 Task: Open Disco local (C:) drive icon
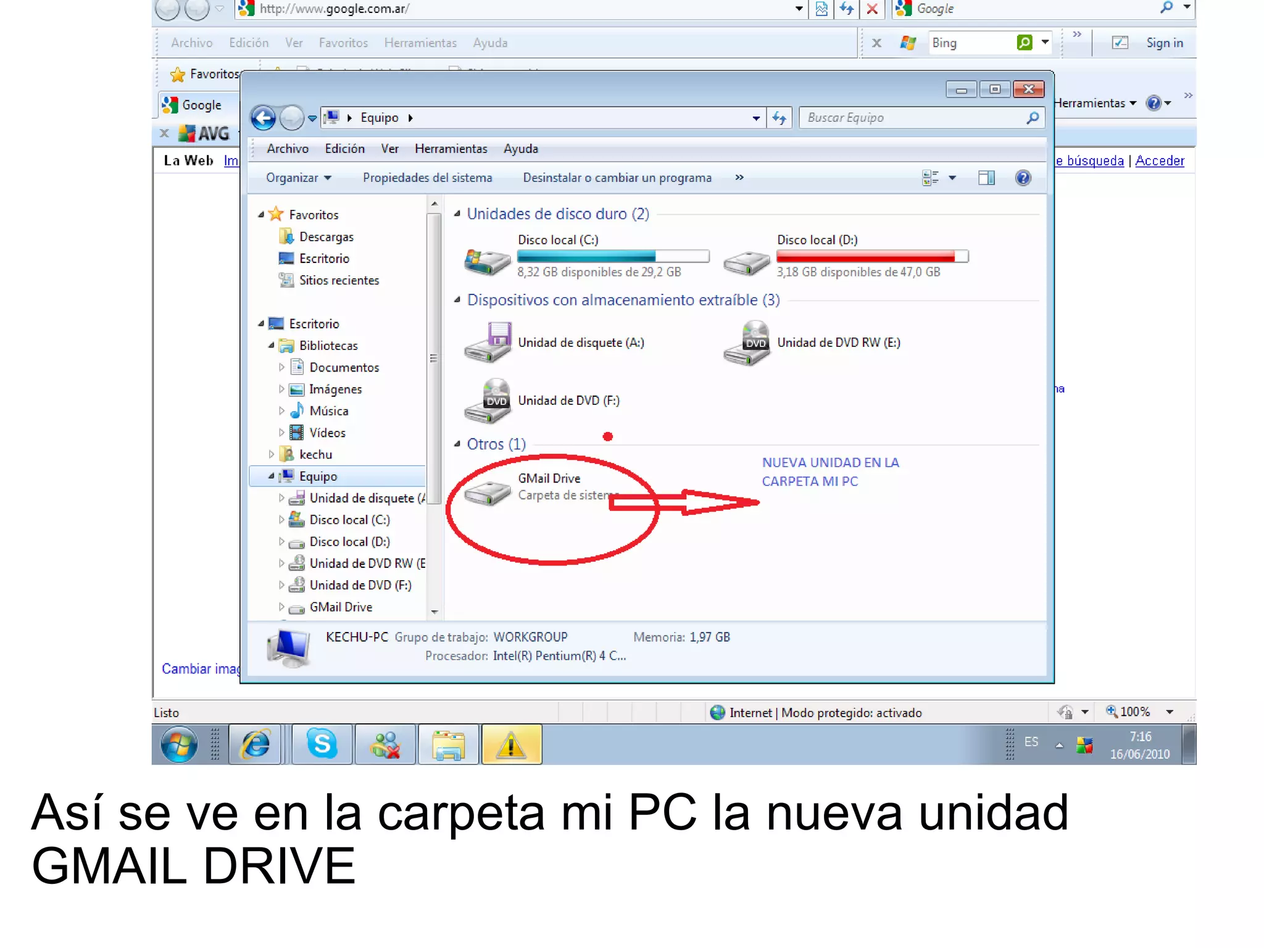[487, 261]
